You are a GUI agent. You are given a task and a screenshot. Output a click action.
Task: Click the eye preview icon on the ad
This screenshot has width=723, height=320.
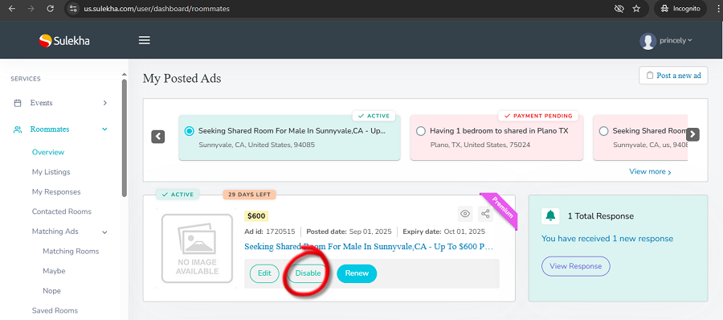tap(465, 214)
